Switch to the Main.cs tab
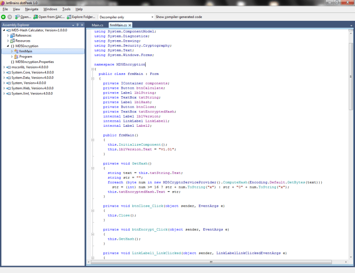This screenshot has height=273, width=355. coord(98,25)
